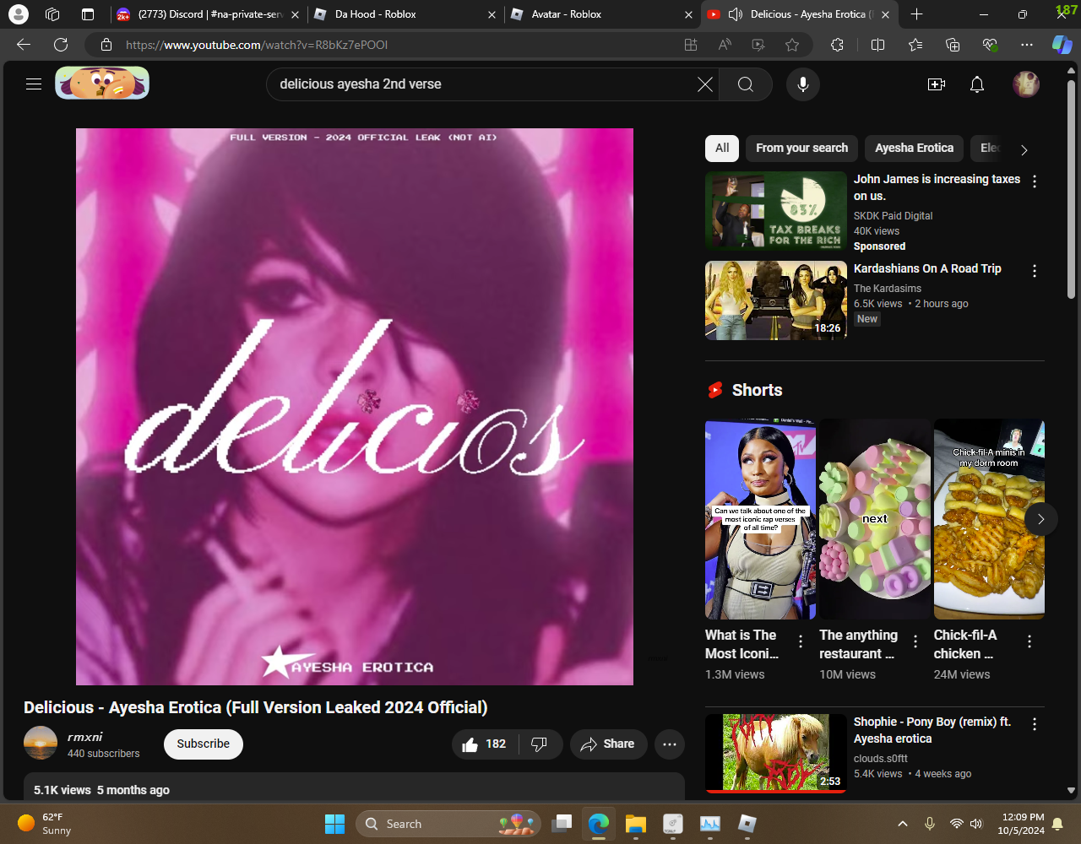Viewport: 1081px width, 844px height.
Task: Open browser profile icon
Action: (x=18, y=14)
